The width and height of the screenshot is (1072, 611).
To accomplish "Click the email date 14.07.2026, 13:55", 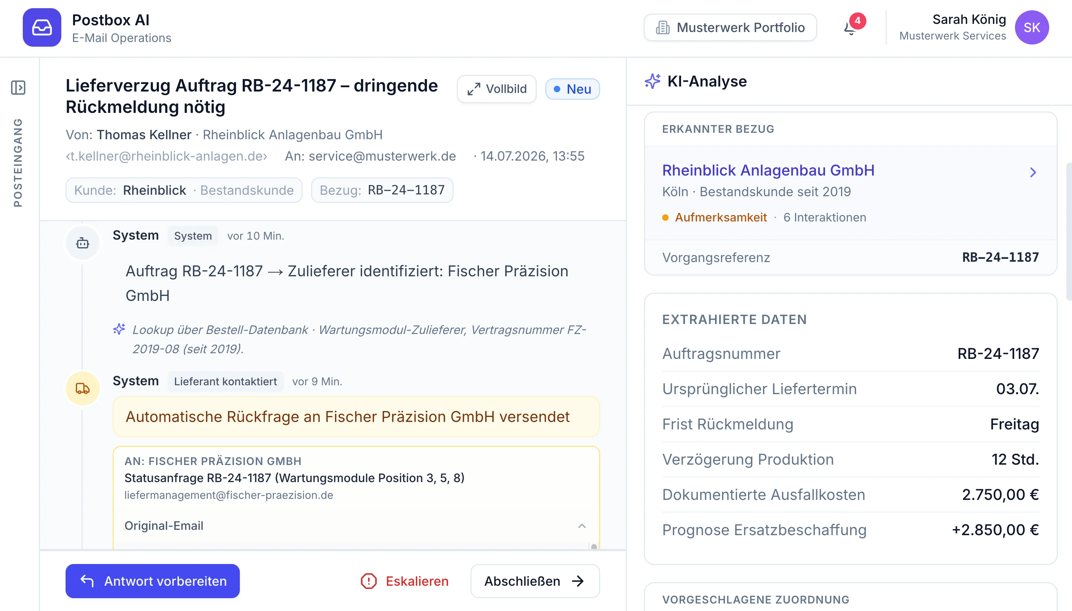I will 532,156.
